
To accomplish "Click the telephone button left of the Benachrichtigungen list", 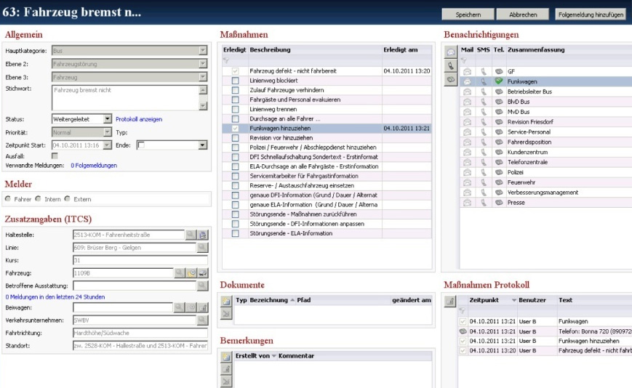I will [x=451, y=79].
